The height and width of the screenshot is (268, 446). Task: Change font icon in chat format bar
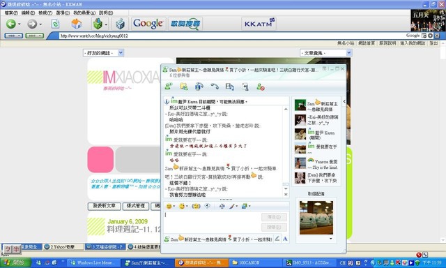tap(222, 206)
